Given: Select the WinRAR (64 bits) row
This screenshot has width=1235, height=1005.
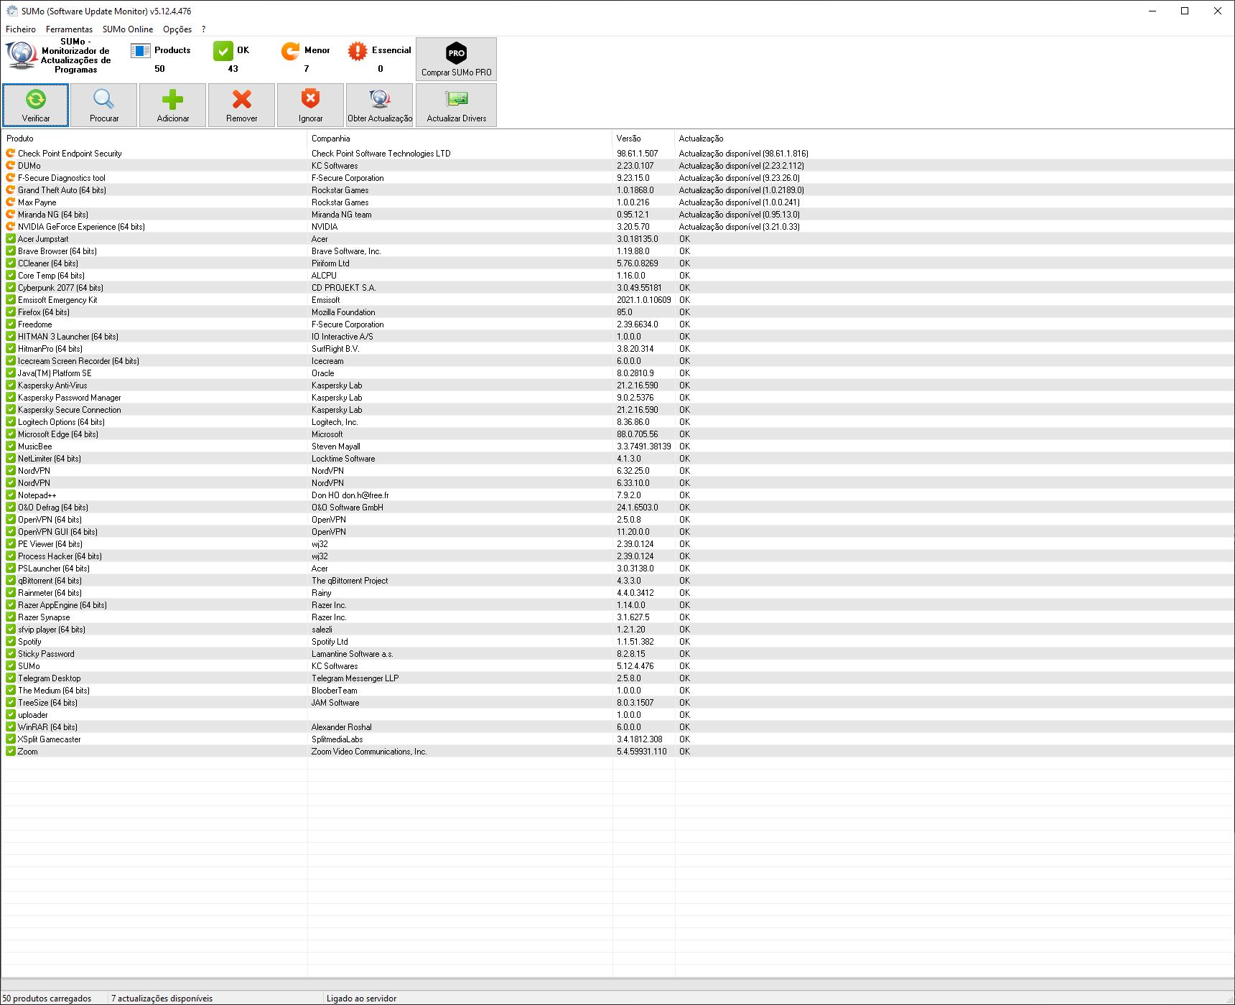Looking at the screenshot, I should [x=617, y=727].
